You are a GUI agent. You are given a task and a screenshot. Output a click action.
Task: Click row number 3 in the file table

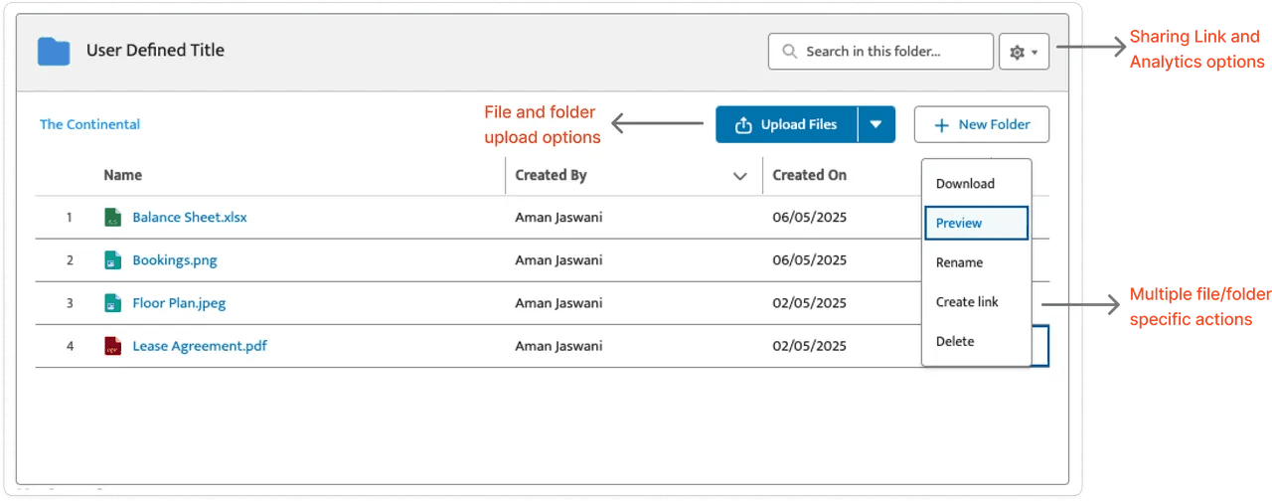click(x=70, y=303)
